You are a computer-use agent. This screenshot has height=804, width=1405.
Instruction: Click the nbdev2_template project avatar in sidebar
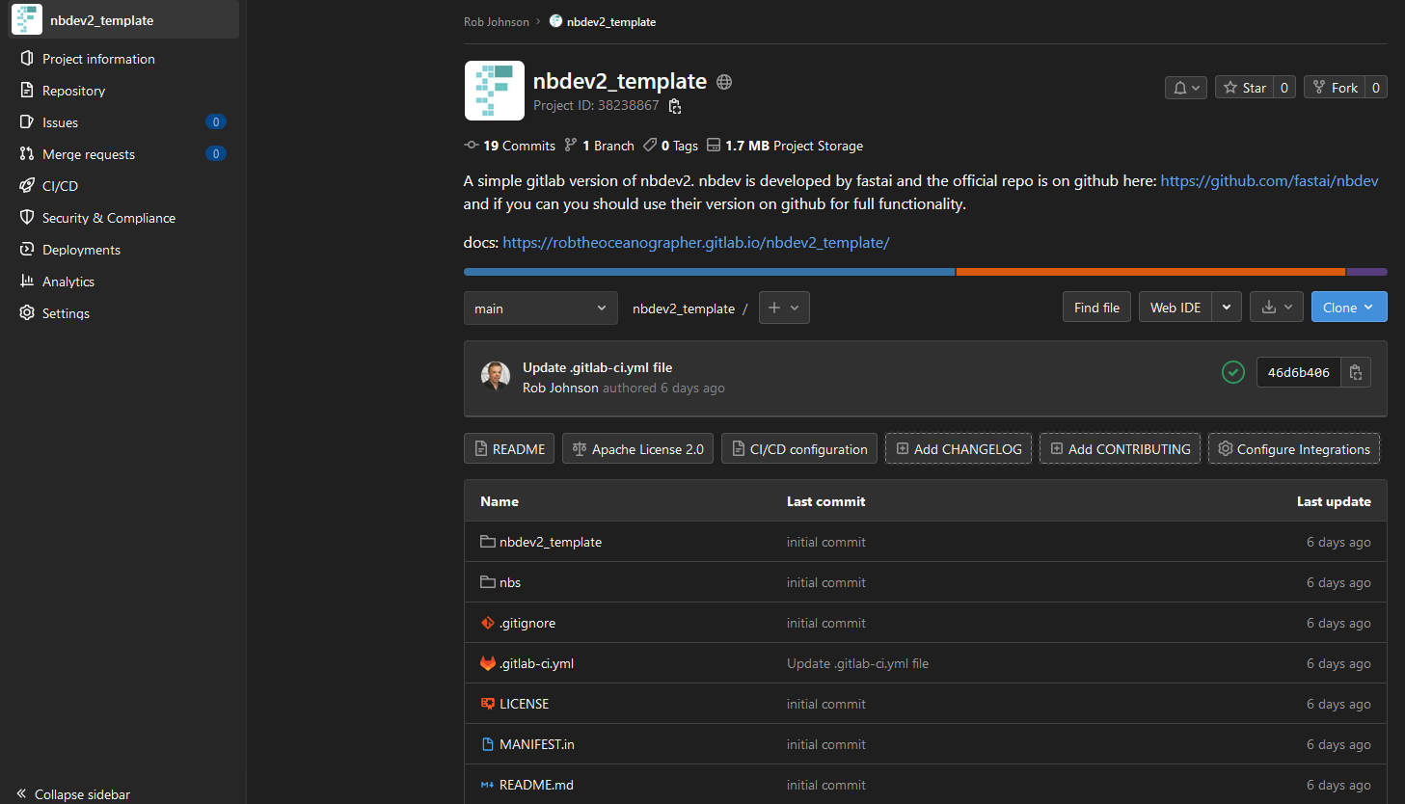point(27,19)
